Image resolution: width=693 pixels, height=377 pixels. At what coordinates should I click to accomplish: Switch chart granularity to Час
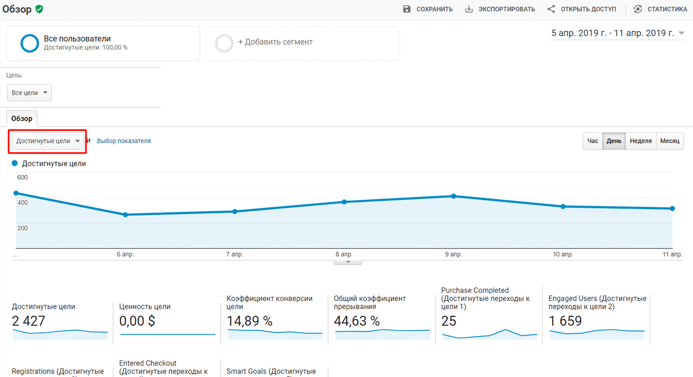tap(593, 141)
